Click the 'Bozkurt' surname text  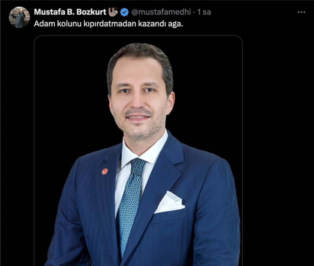click(91, 12)
